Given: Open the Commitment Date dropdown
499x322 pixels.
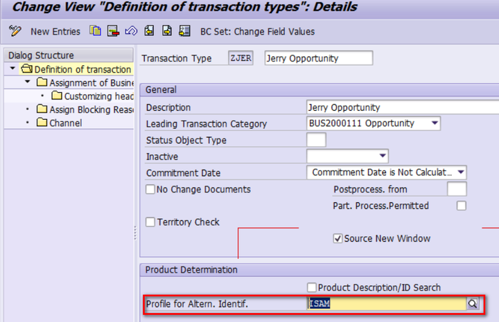Looking at the screenshot, I should [x=461, y=172].
